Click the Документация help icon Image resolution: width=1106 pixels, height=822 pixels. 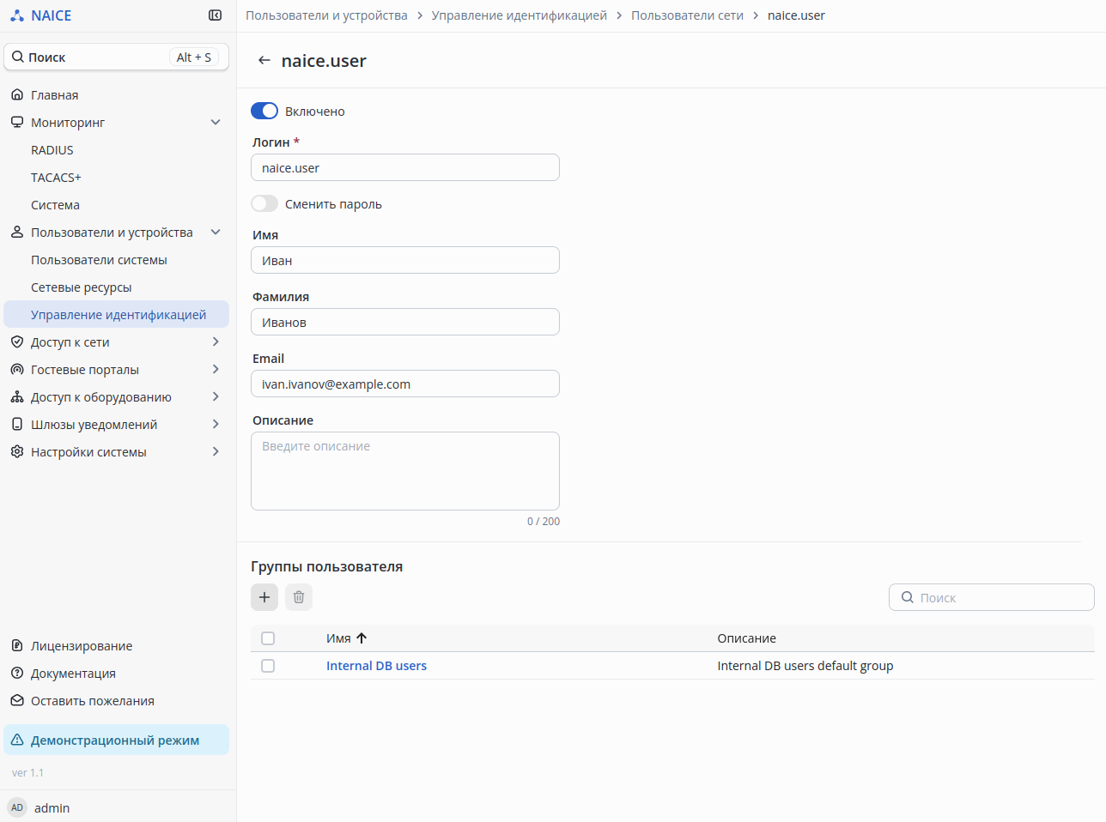[17, 674]
